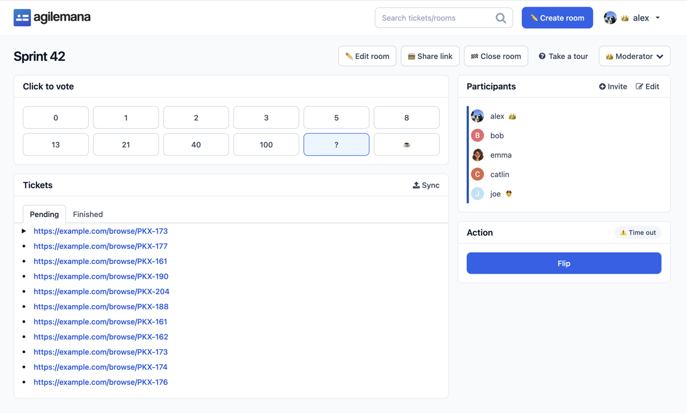The height and width of the screenshot is (413, 687).
Task: Vote 0 points
Action: (x=56, y=118)
